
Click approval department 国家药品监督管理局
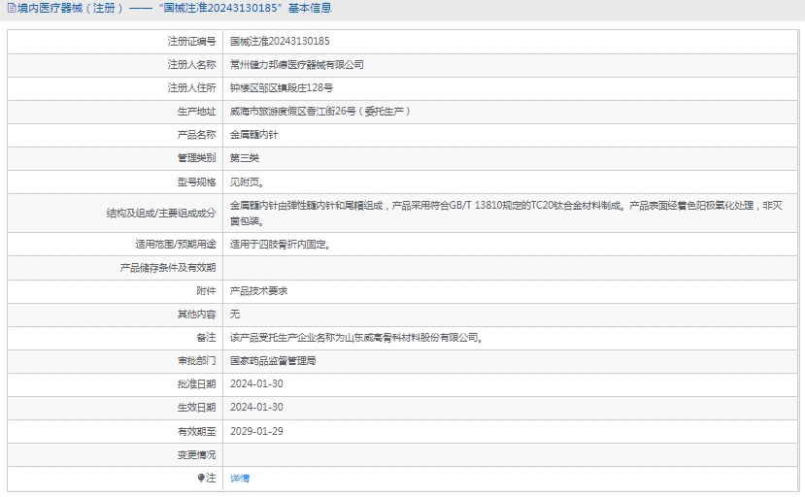click(273, 361)
